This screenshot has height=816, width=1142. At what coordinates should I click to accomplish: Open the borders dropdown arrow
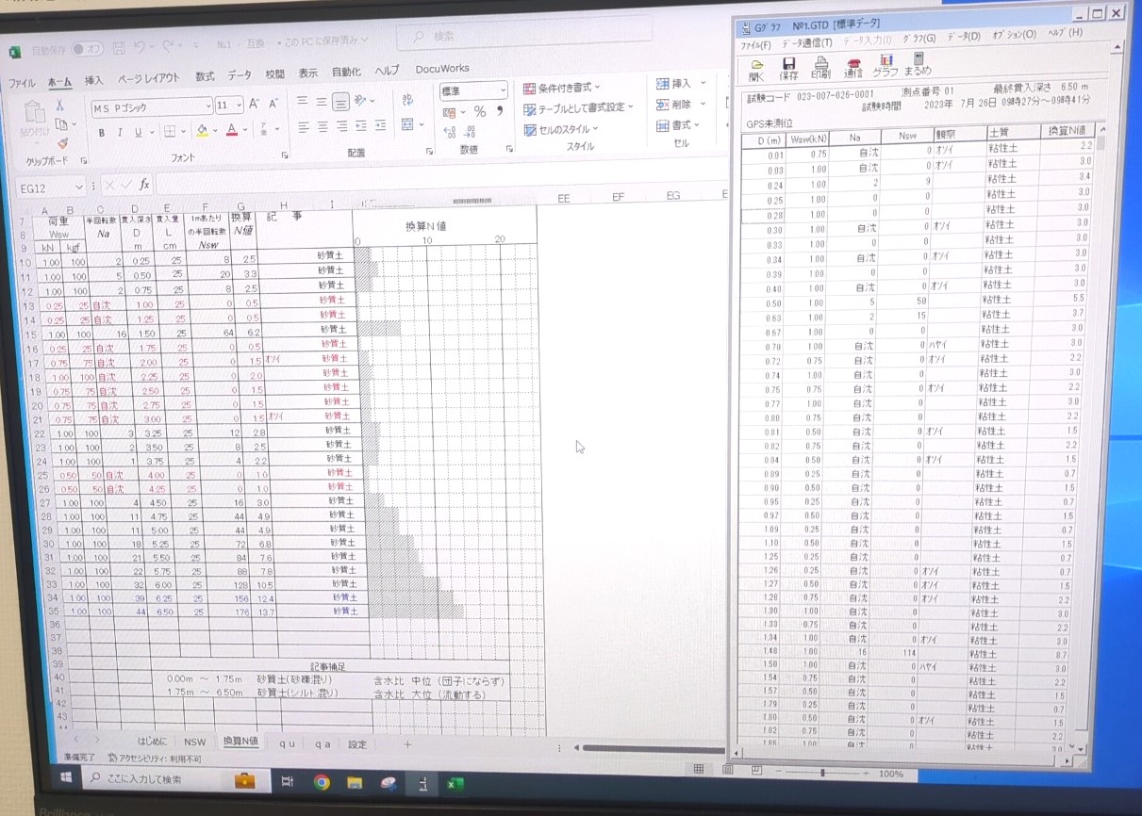pyautogui.click(x=184, y=132)
